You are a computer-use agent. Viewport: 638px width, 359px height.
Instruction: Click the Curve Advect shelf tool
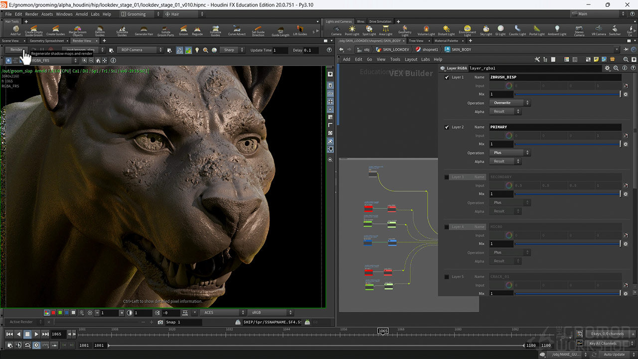click(x=237, y=30)
